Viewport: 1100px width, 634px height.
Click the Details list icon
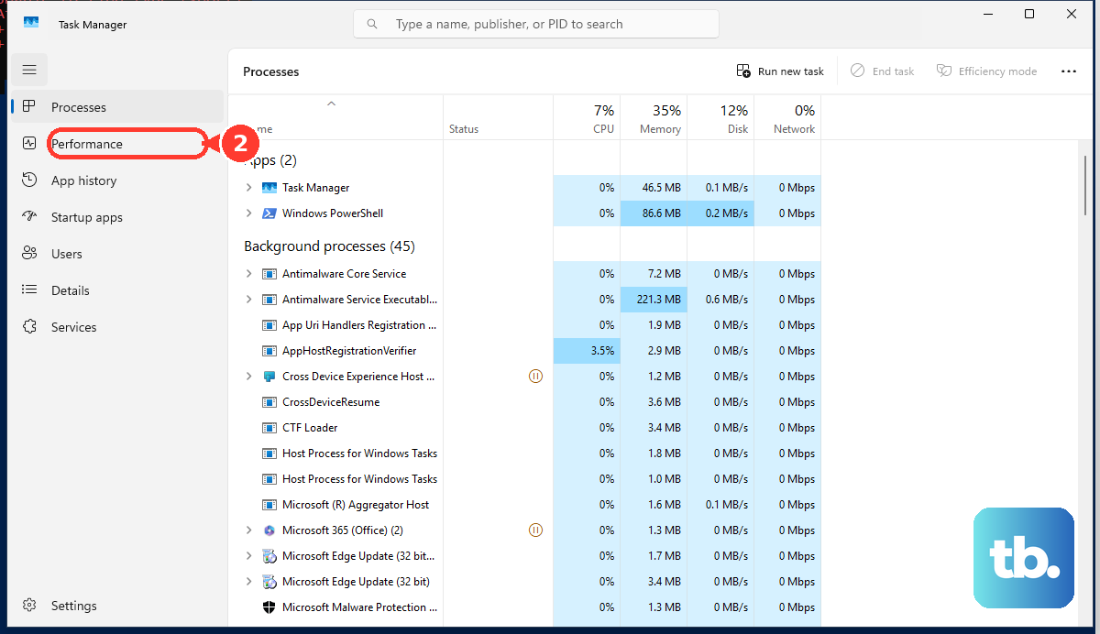coord(29,290)
